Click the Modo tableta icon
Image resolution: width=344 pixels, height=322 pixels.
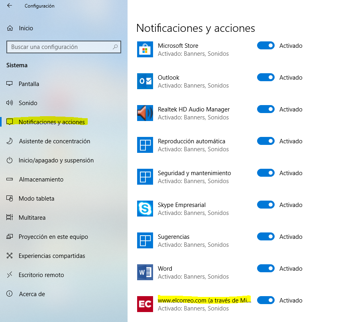tap(10, 198)
